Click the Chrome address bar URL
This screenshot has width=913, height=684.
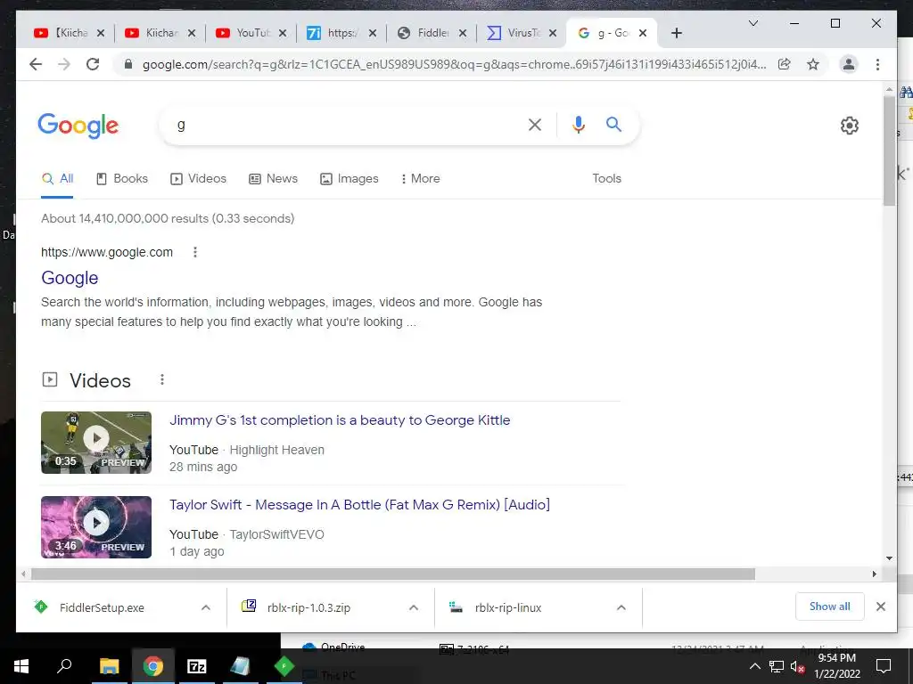454,64
